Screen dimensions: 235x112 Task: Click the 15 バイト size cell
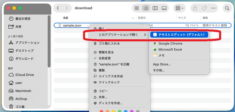(192, 25)
